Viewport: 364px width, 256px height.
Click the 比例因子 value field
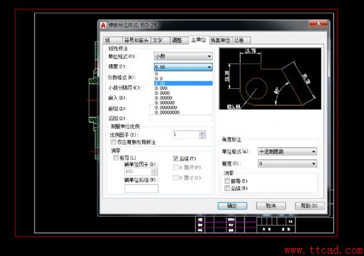tap(186, 134)
